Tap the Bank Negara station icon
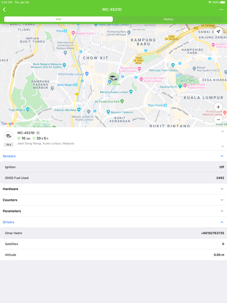Viewport: 227px width, 303px height. pyautogui.click(x=76, y=85)
